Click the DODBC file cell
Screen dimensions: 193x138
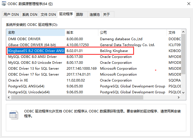click(175, 39)
